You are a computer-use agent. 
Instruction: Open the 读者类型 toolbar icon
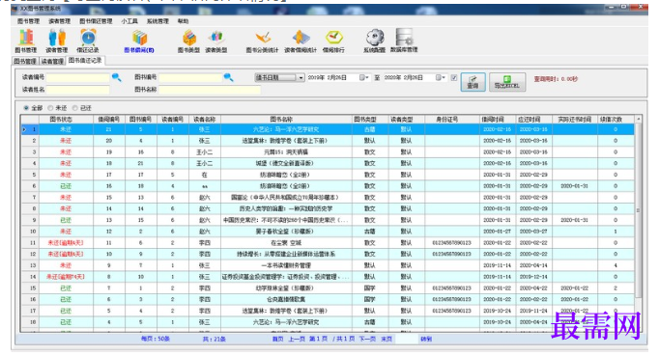(216, 41)
